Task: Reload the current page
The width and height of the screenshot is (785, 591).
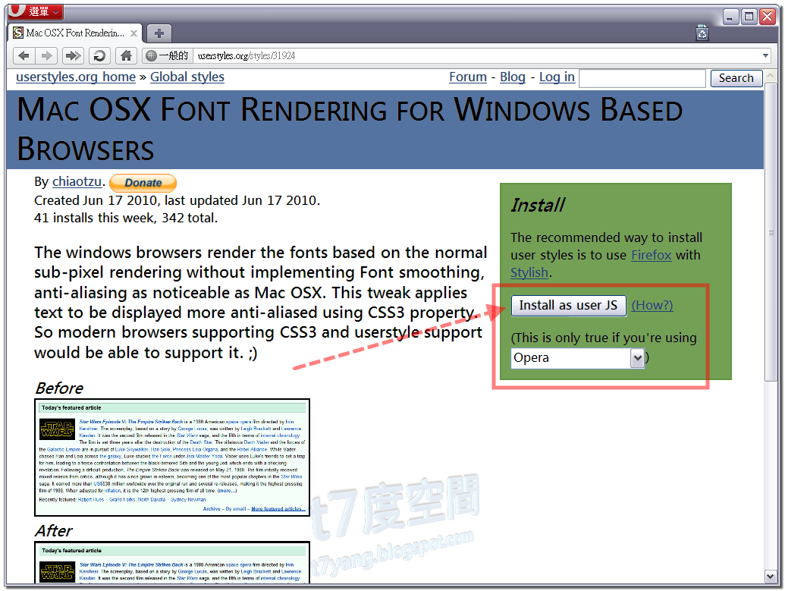Action: (99, 55)
